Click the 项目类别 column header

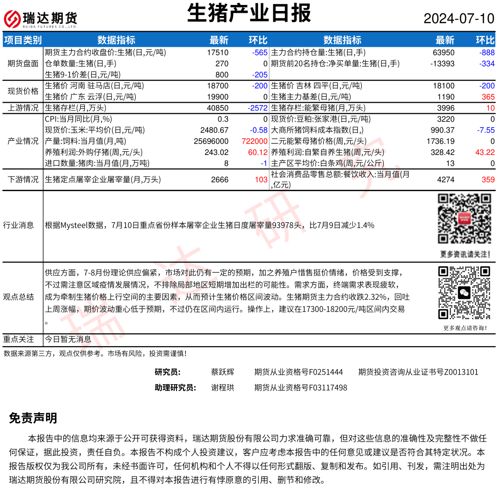point(22,40)
